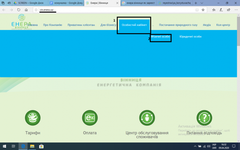Select the Фізичні особи submenu link
The image size is (240, 150).
tap(160, 36)
